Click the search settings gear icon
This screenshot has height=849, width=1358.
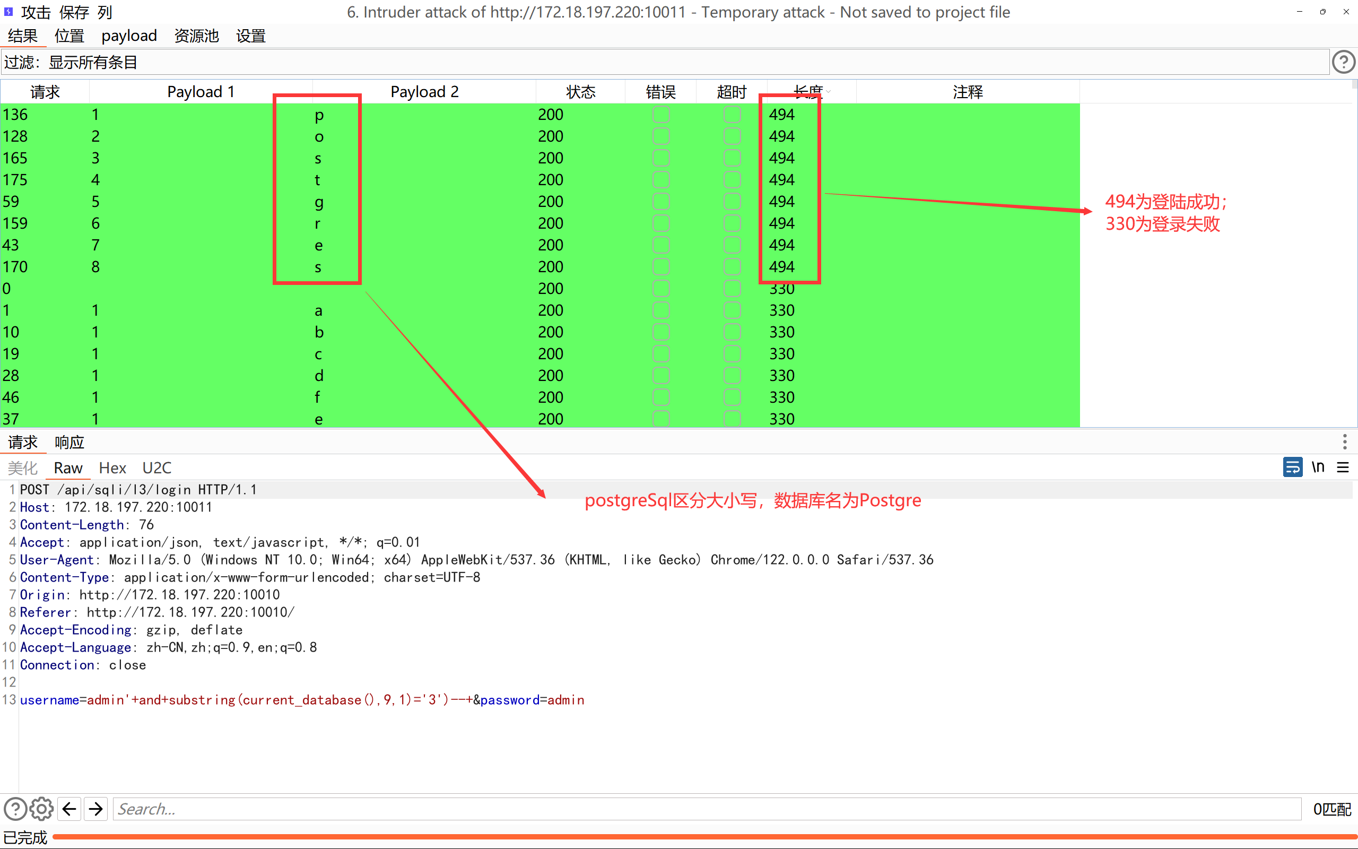[x=41, y=809]
